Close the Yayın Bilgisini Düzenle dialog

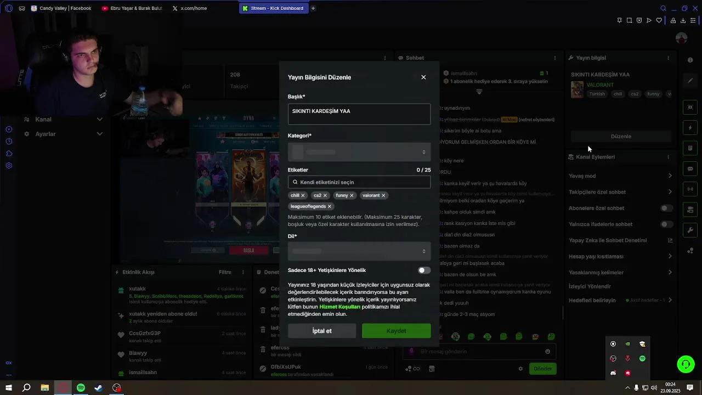point(423,77)
